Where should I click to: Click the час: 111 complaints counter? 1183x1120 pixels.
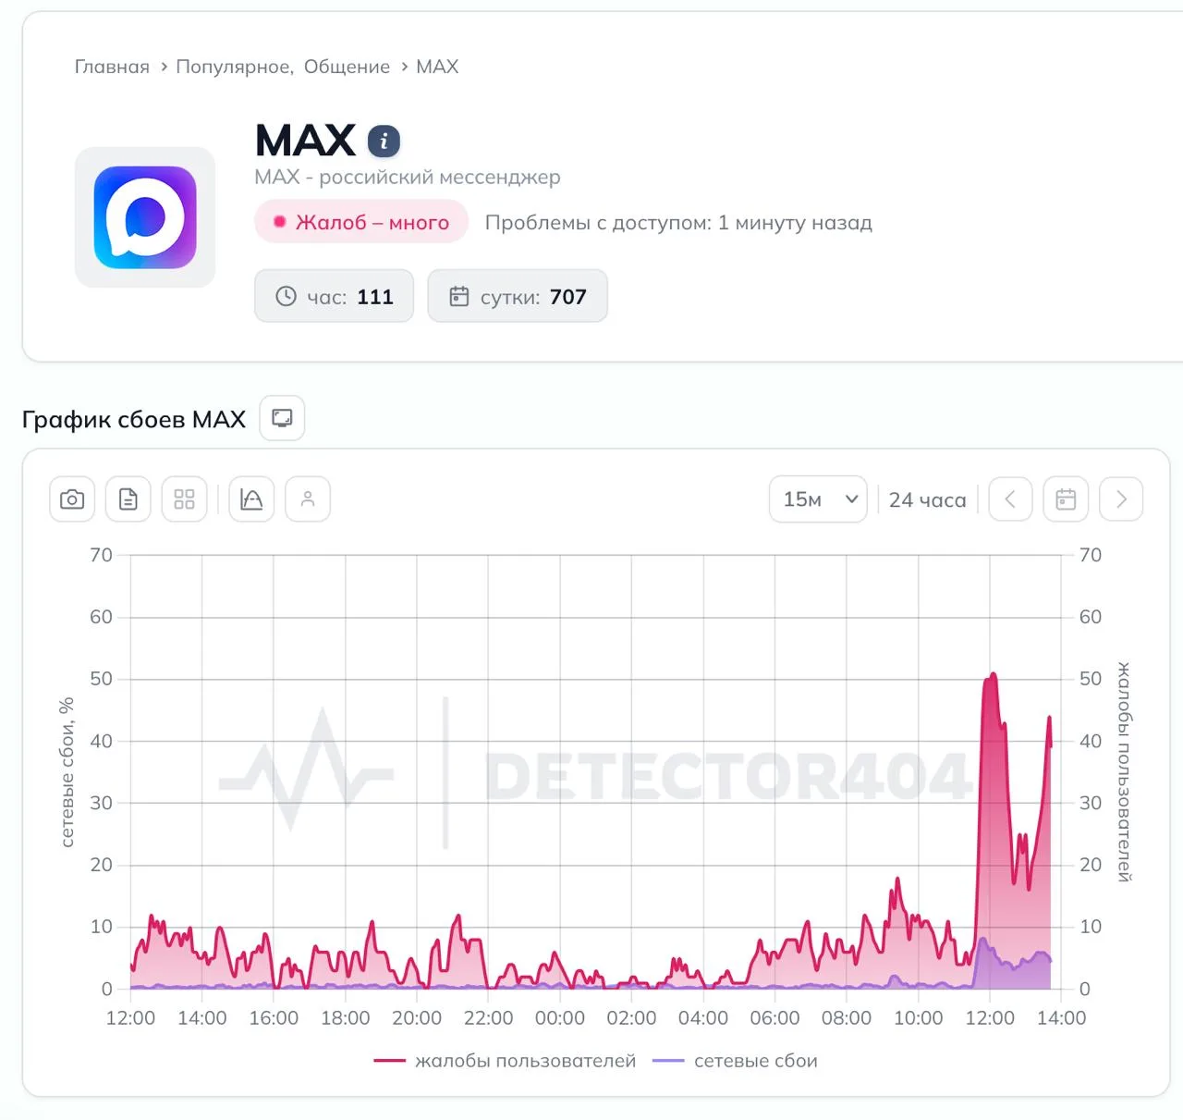tap(334, 297)
